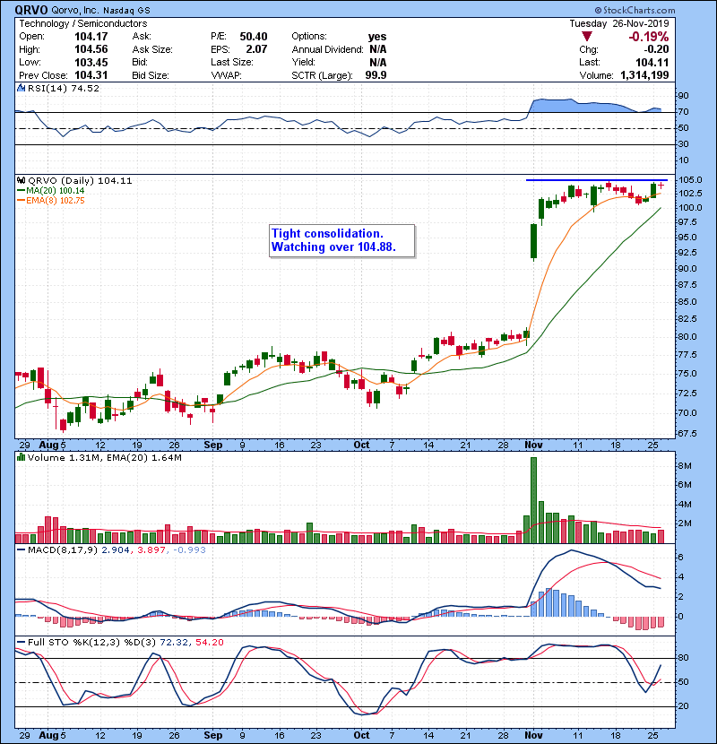
Task: Click the High value 104.56
Action: (x=91, y=49)
